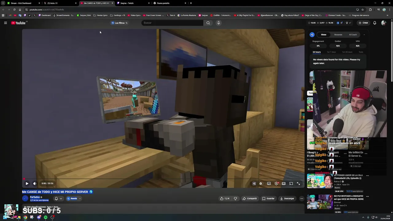This screenshot has width=393, height=221.
Task: Open the Los filtros dropdown
Action: [x=119, y=23]
